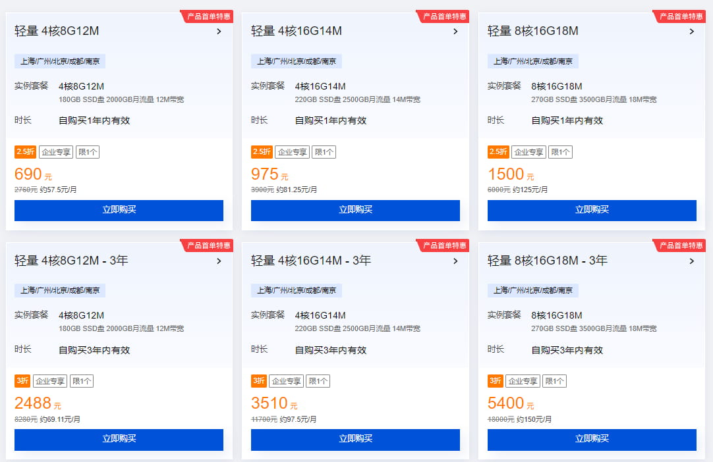713x462 pixels.
Task: Expand chevron on 轻量 4核16G14M - 3年 card
Action: point(455,261)
